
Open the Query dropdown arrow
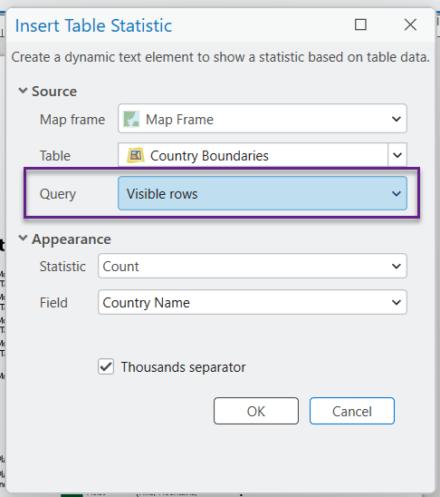pos(397,194)
